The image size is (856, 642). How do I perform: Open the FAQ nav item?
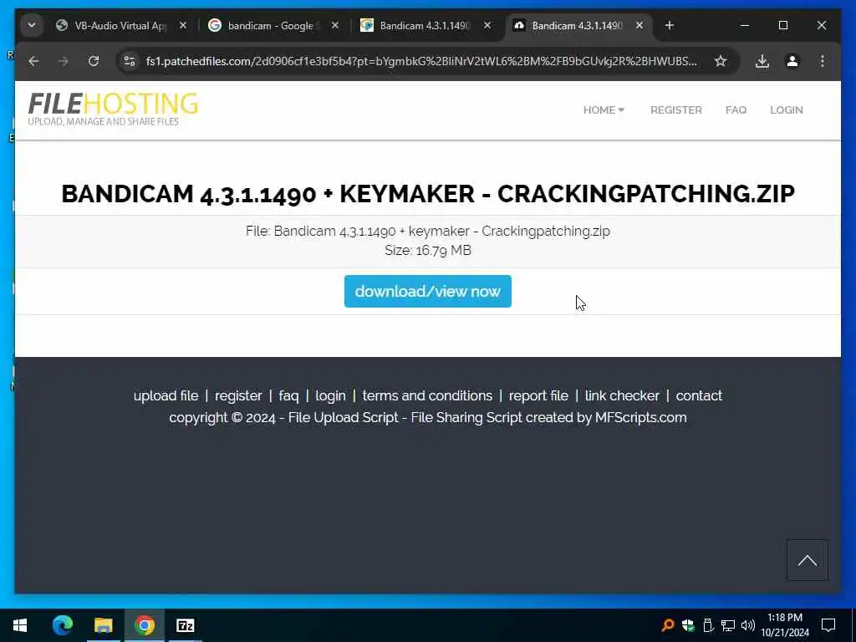(736, 110)
